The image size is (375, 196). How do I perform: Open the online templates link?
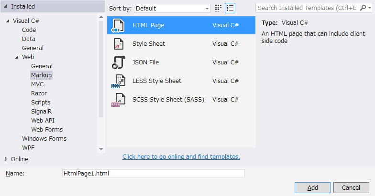click(181, 156)
